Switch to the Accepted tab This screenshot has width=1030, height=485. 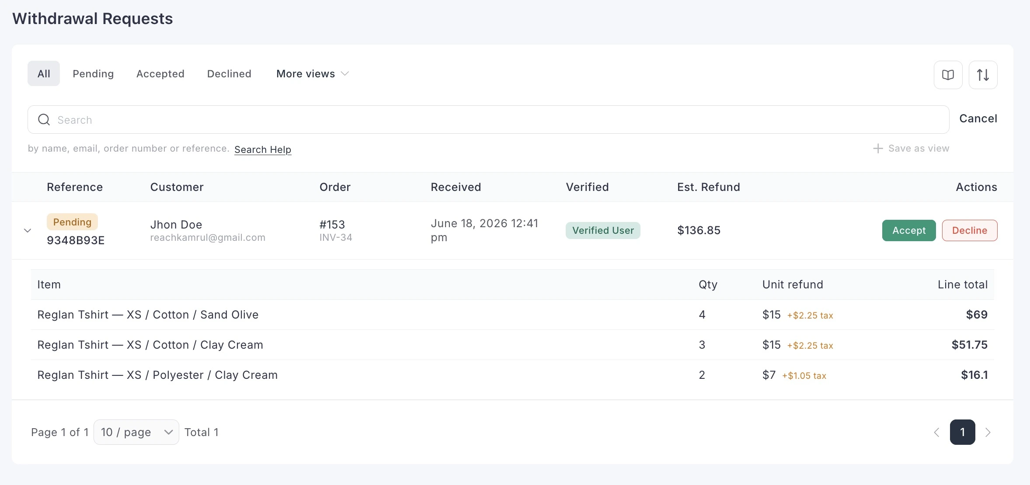click(160, 74)
